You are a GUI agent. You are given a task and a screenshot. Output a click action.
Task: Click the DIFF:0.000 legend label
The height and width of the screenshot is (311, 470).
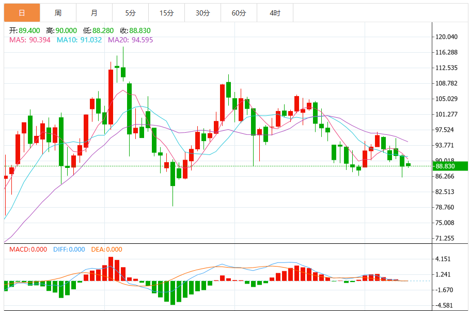coord(69,250)
